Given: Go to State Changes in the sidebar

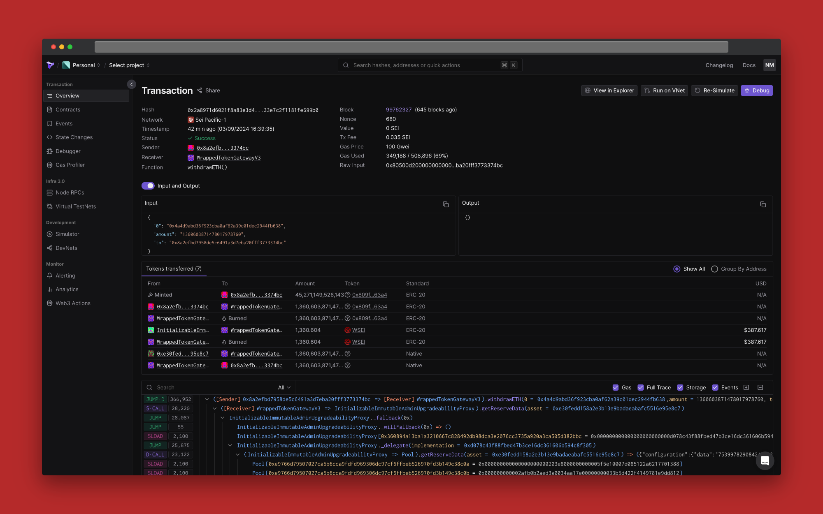Looking at the screenshot, I should pos(74,137).
